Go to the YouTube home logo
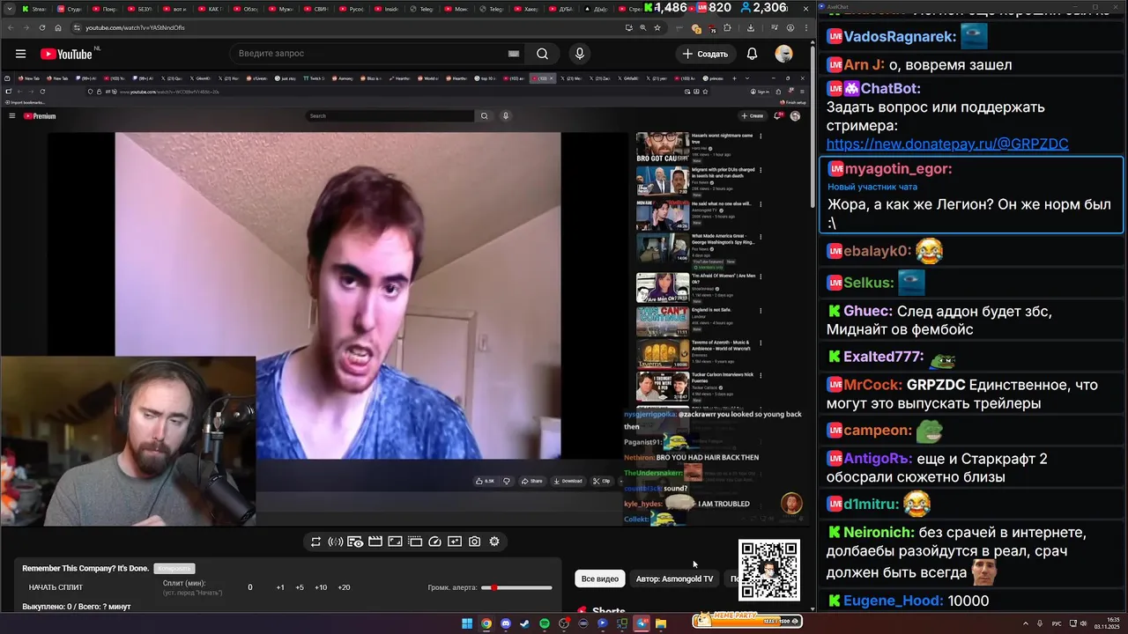1128x634 pixels. coord(66,54)
